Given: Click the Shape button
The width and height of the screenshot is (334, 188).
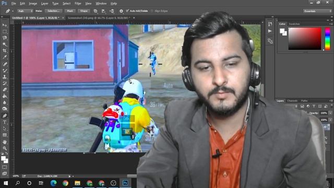Looking at the screenshot, I should pos(83,11).
